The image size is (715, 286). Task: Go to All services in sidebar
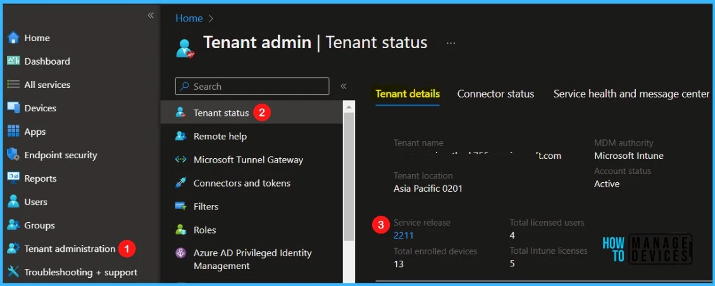(x=47, y=85)
